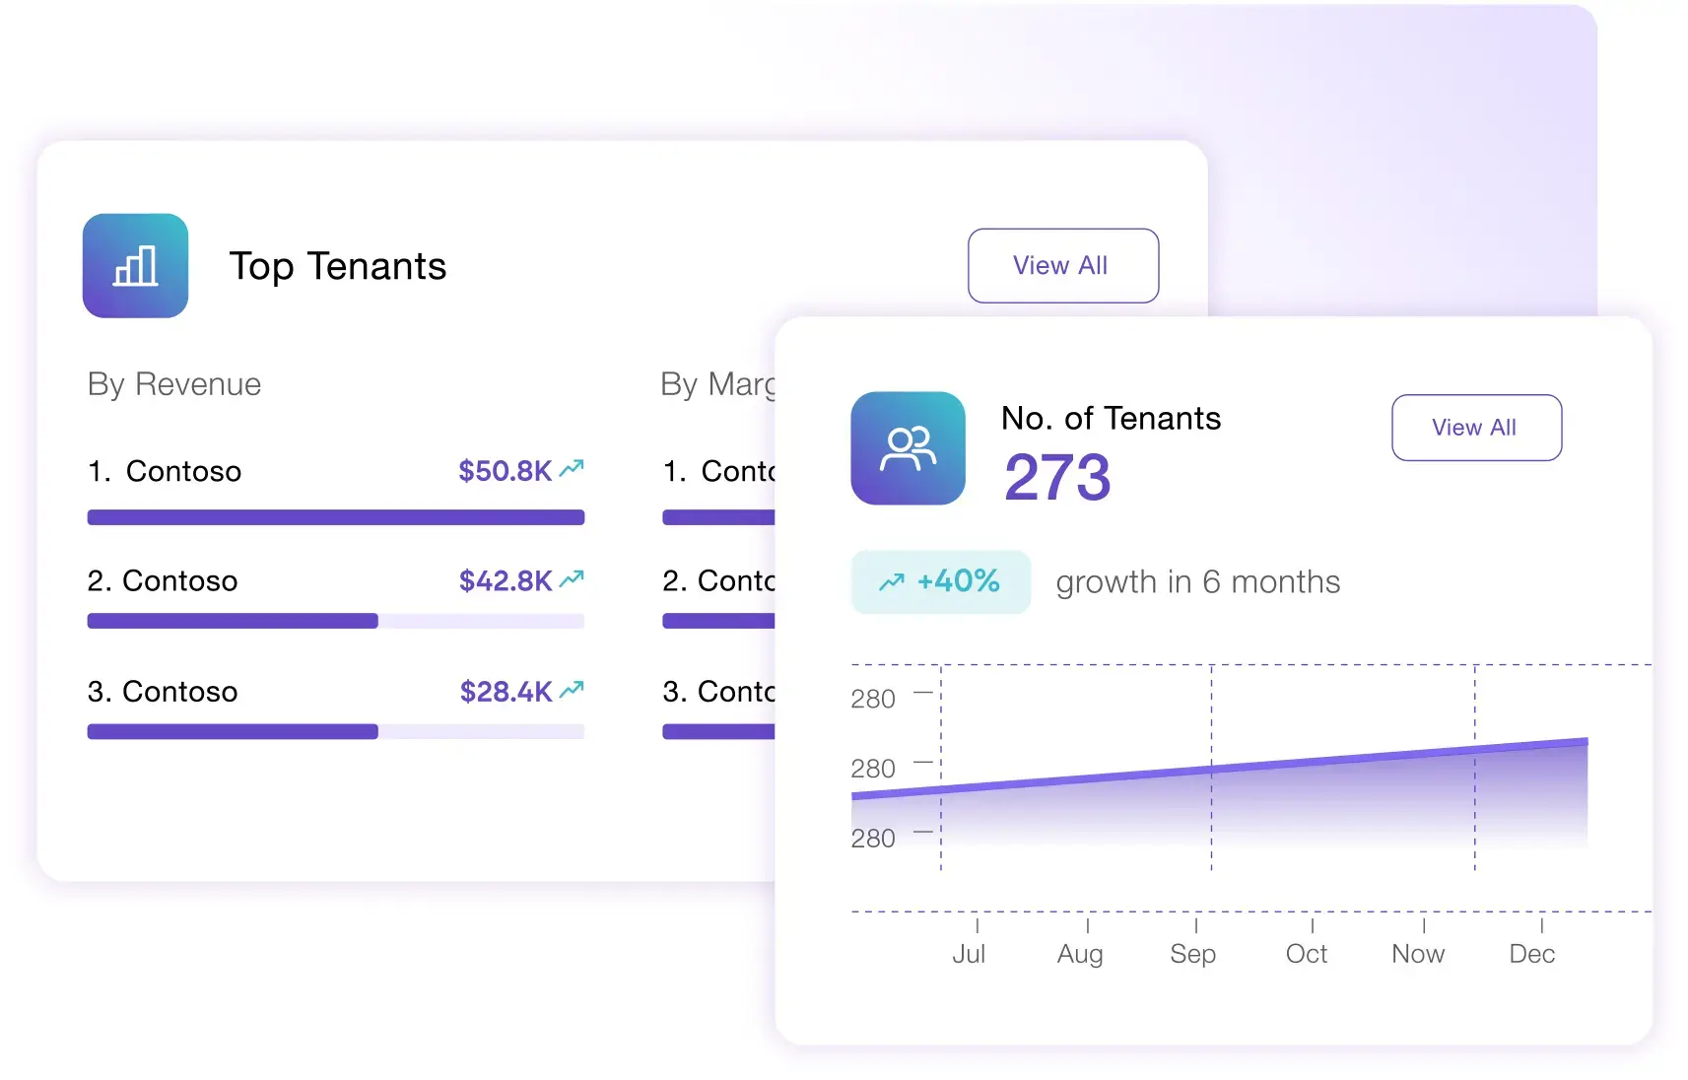Click 1. Contoso in By Revenue list

(165, 471)
